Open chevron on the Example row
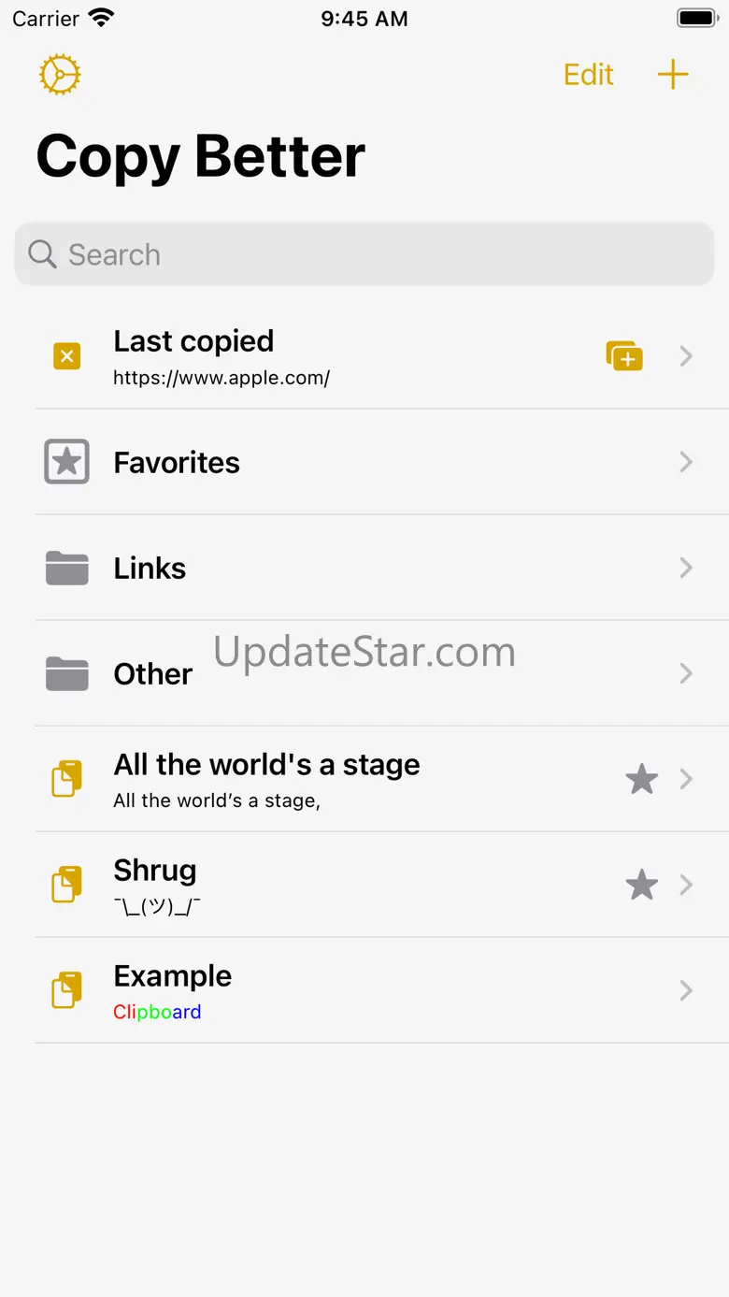The height and width of the screenshot is (1297, 729). click(686, 990)
